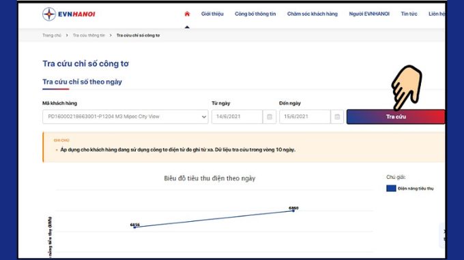Click chart data point 6856
The height and width of the screenshot is (260, 464).
[134, 227]
